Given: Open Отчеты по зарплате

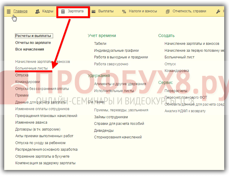Looking at the screenshot, I should [x=33, y=43].
